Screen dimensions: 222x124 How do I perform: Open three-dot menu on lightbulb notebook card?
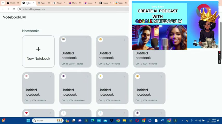pyautogui.click(x=124, y=76)
